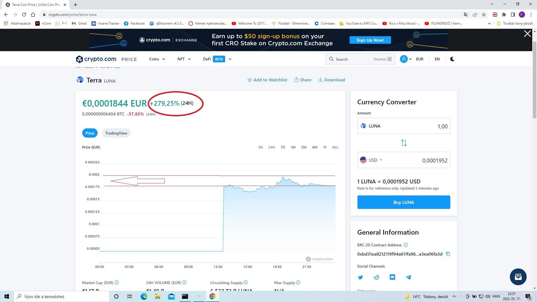Copy the ERC-20 contract address
Screen dimensions: 537x302
tap(448, 254)
